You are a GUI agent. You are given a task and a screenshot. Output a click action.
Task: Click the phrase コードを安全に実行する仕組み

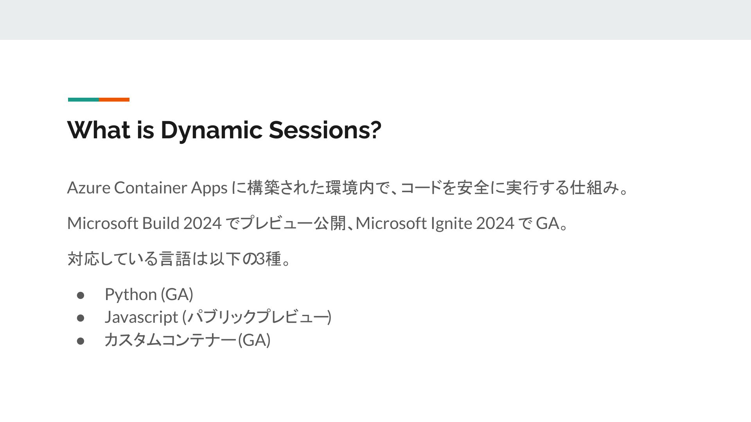click(510, 188)
